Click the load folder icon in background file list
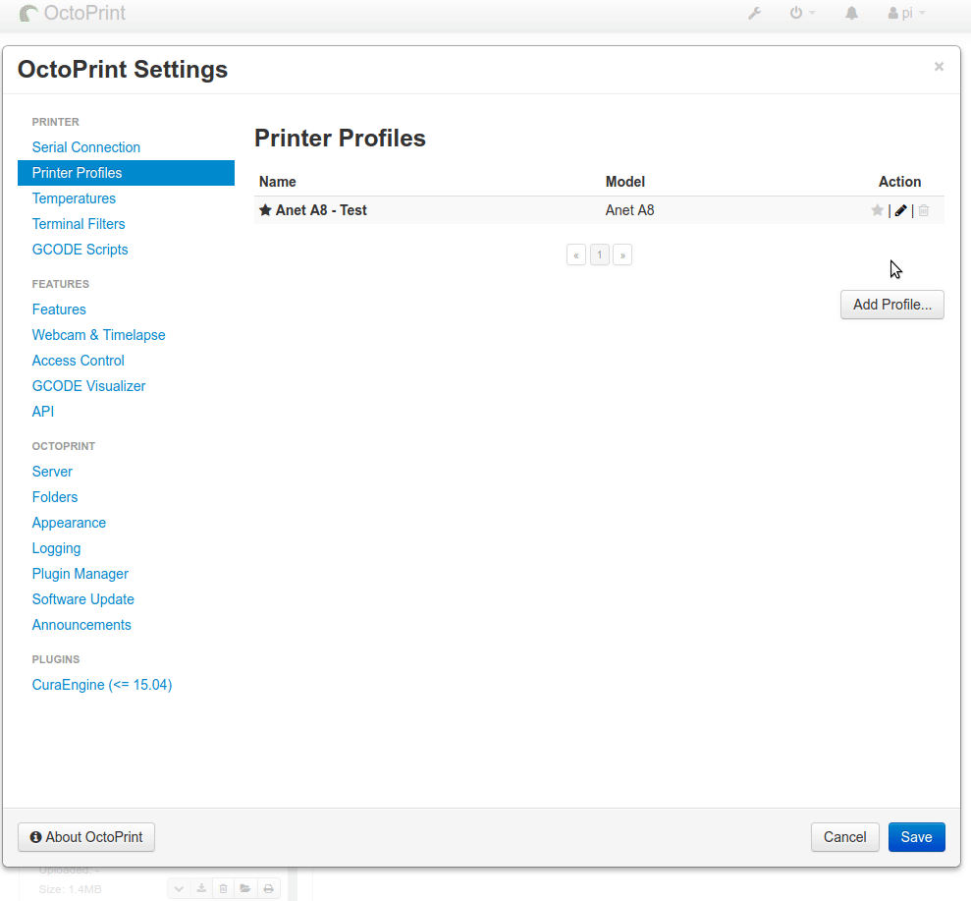Screen dimensions: 971x901 click(245, 888)
